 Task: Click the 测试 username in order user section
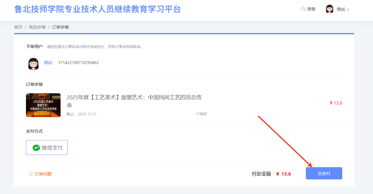[48, 63]
